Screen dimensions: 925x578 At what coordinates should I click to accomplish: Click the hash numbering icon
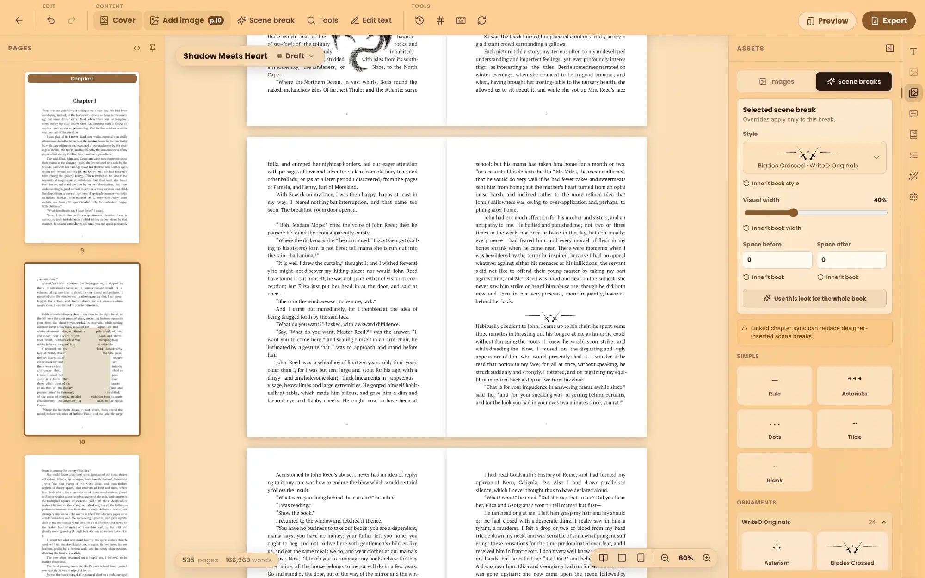[440, 20]
